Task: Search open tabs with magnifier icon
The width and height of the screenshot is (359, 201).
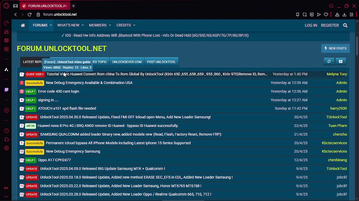Action: click(x=331, y=6)
